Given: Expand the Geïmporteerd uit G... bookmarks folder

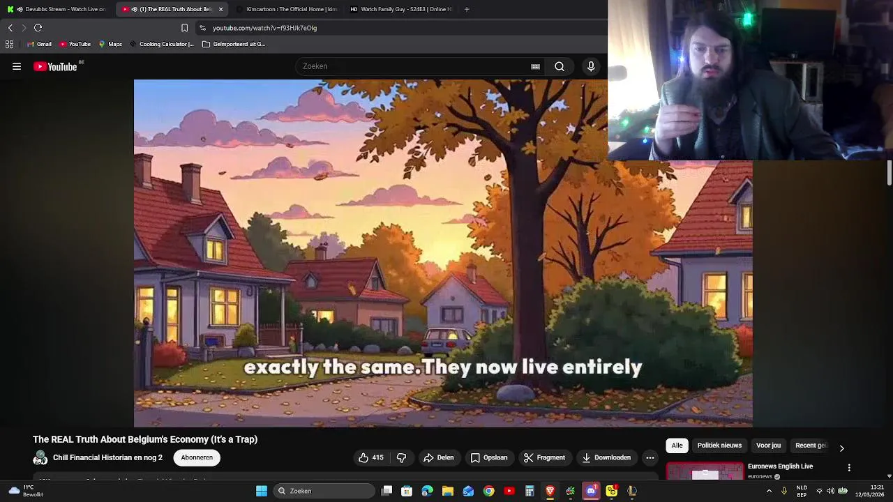Looking at the screenshot, I should (x=234, y=44).
